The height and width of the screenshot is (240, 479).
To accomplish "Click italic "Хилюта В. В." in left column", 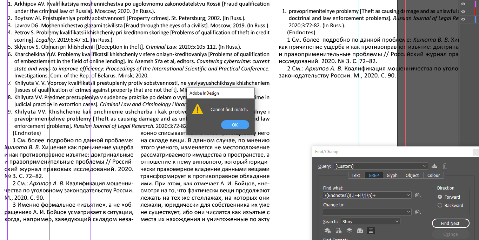I will 22,148.
